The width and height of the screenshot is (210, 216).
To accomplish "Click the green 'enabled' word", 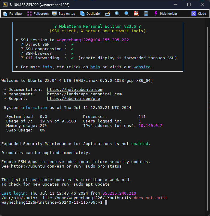I will tap(140, 144).
